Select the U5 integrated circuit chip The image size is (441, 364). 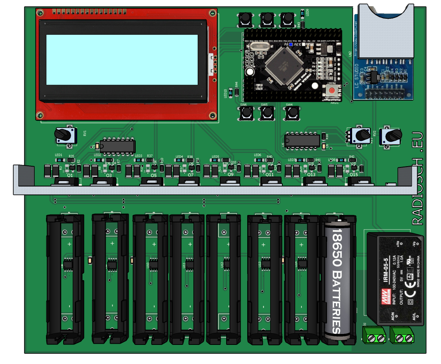click(x=302, y=140)
